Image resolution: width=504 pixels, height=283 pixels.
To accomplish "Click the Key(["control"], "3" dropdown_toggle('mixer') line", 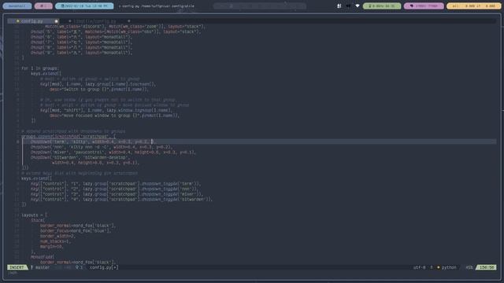I will [117, 194].
